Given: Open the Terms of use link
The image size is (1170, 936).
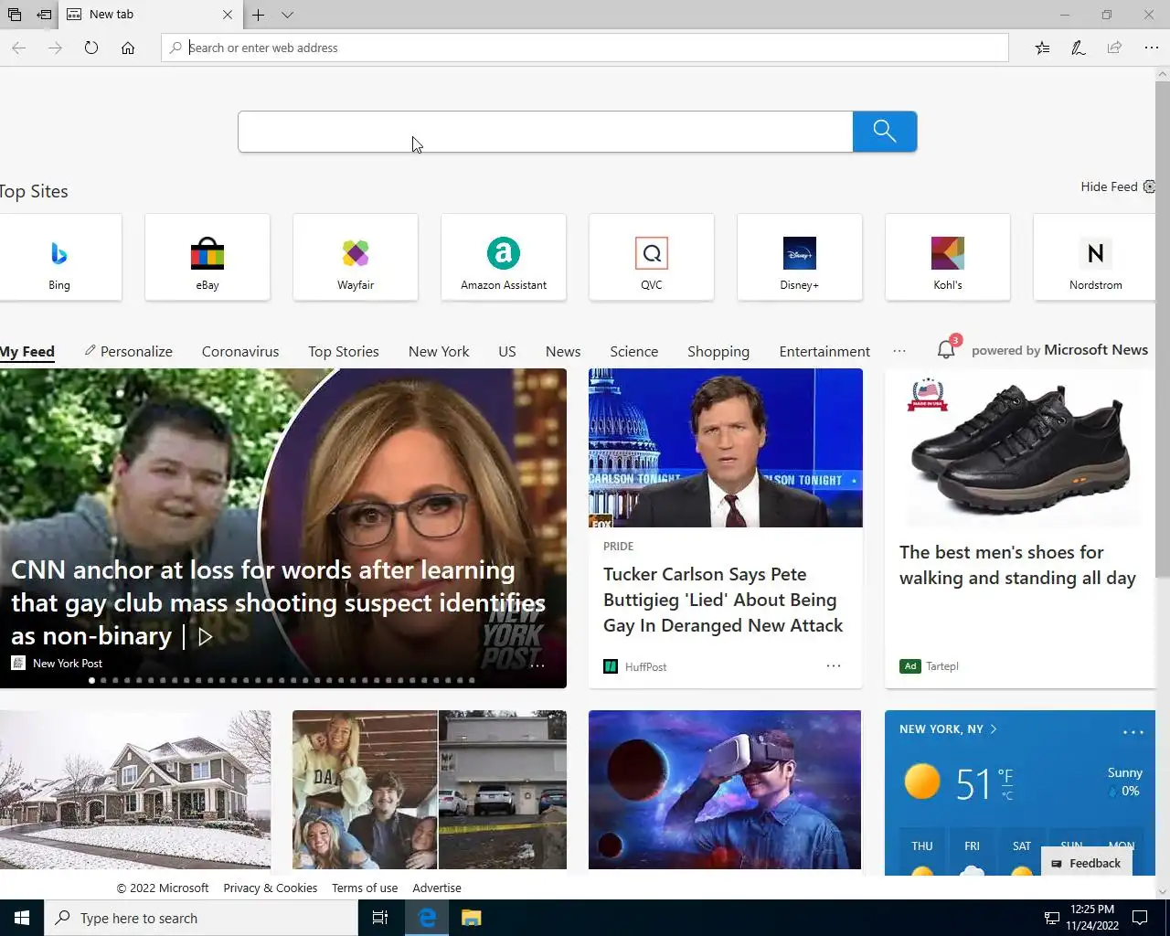Looking at the screenshot, I should tap(365, 888).
